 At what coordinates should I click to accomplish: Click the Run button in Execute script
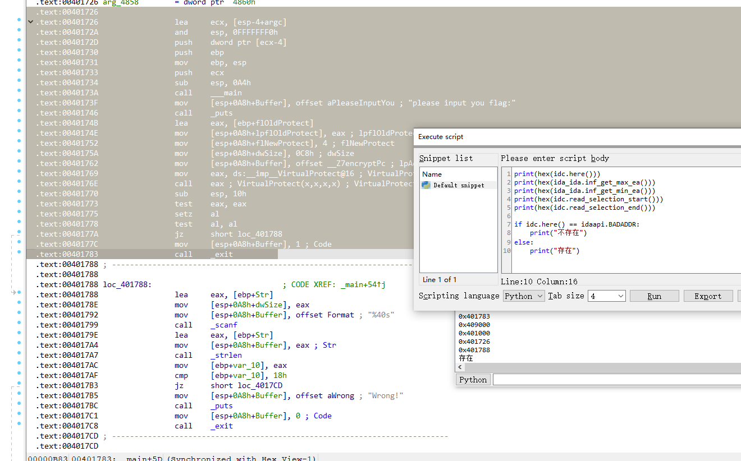pos(654,296)
